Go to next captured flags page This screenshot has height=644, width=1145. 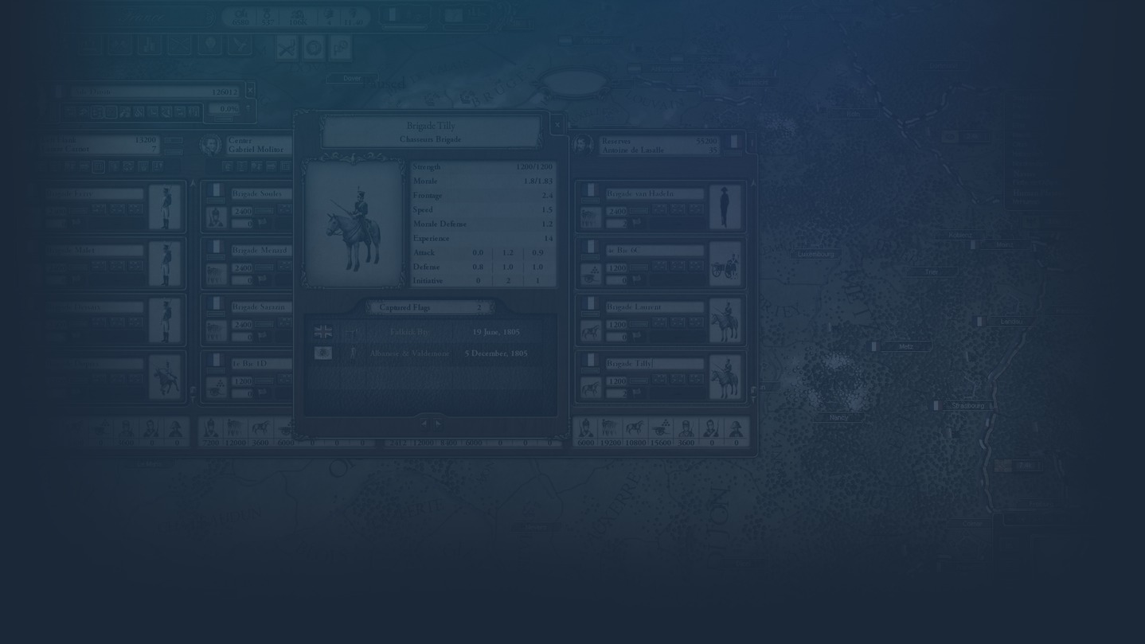438,423
